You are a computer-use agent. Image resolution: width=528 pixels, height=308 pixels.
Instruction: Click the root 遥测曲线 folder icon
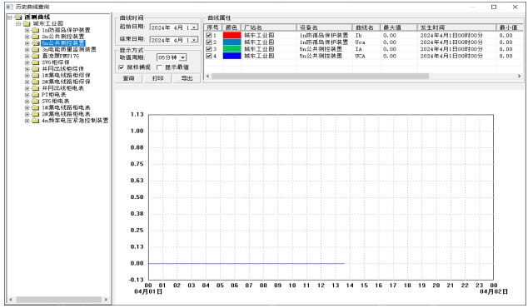18,17
